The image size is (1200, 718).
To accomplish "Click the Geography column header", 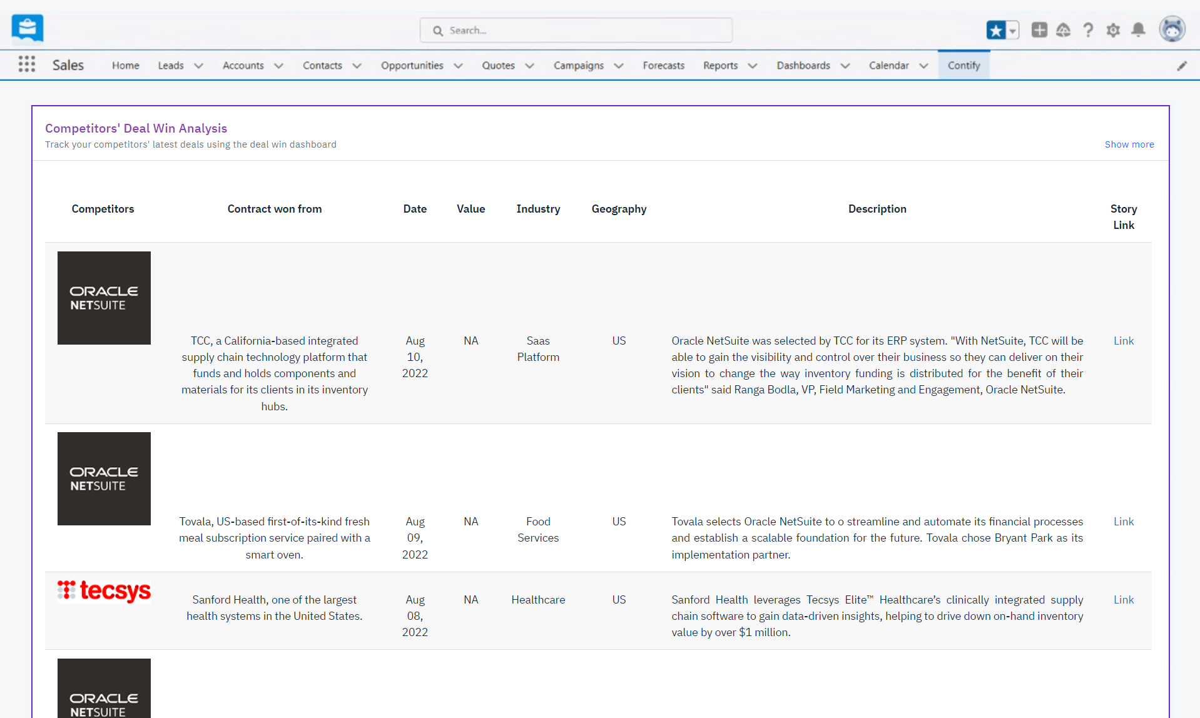I will click(619, 209).
